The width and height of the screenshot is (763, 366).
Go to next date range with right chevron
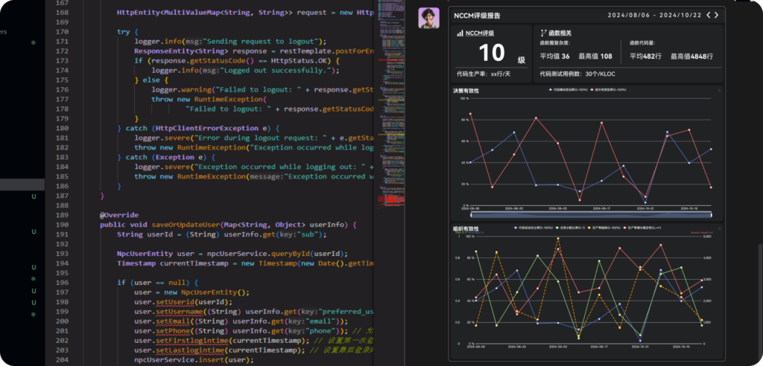click(x=717, y=15)
